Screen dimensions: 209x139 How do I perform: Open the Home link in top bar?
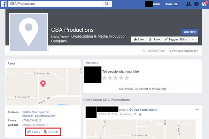pos(168,4)
